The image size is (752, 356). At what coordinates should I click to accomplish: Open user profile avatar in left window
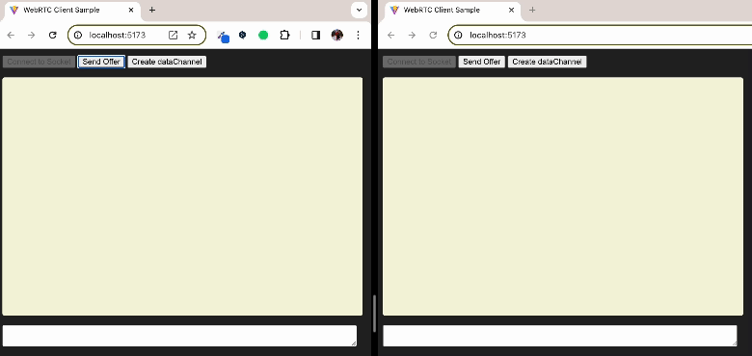pyautogui.click(x=337, y=35)
